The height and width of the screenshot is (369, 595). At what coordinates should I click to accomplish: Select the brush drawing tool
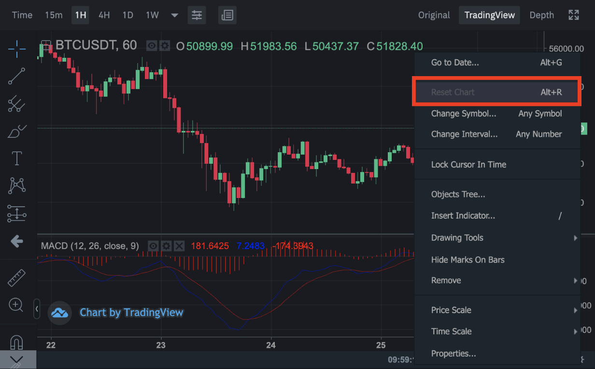click(x=17, y=131)
